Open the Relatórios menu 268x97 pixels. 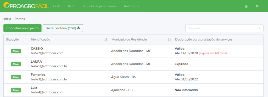click(x=131, y=6)
